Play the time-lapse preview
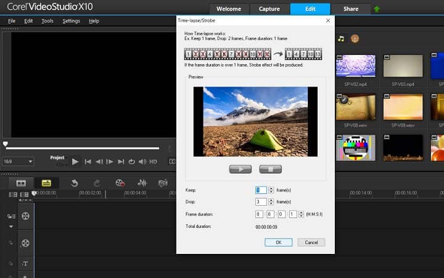Image resolution: width=444 pixels, height=278 pixels. 240,169
